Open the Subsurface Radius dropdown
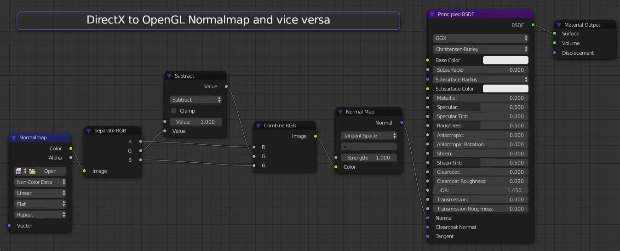 click(481, 80)
